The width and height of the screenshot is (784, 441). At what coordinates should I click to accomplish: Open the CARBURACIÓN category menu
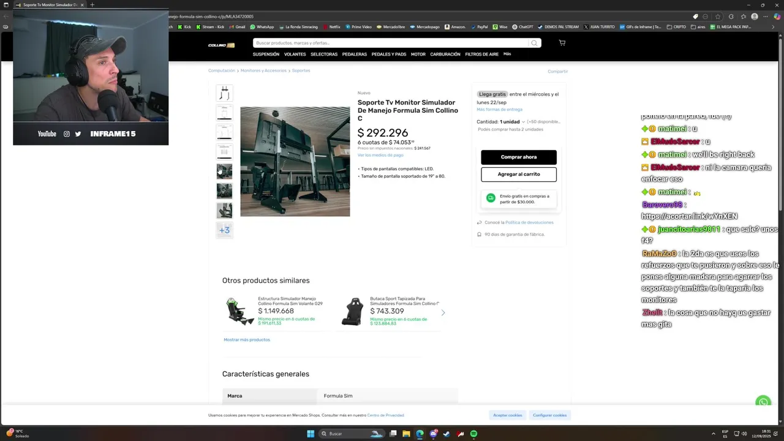click(x=445, y=54)
